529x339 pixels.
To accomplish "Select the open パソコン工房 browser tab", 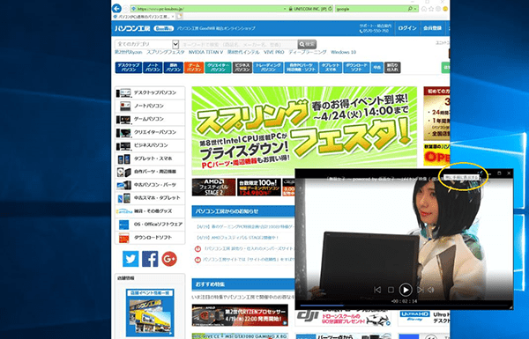I will click(144, 16).
